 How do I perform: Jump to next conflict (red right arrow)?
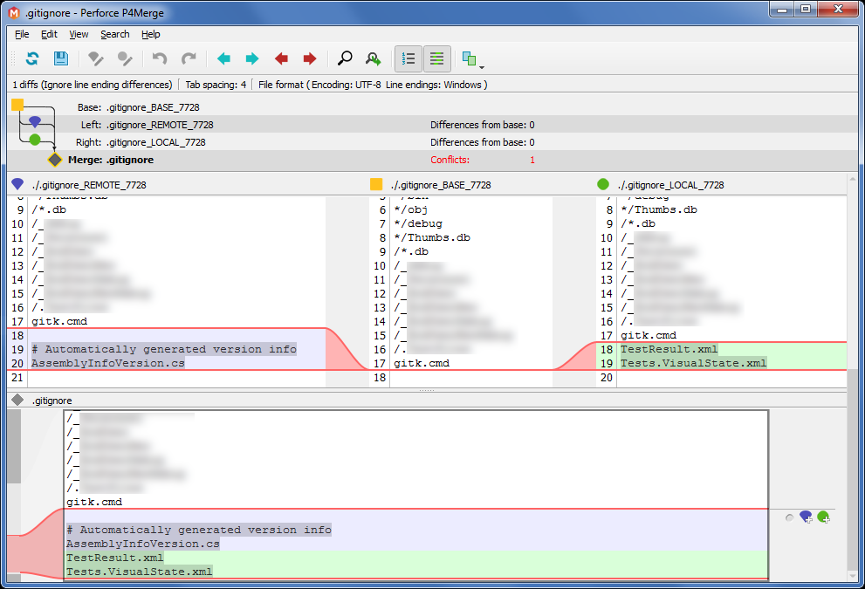(x=310, y=58)
